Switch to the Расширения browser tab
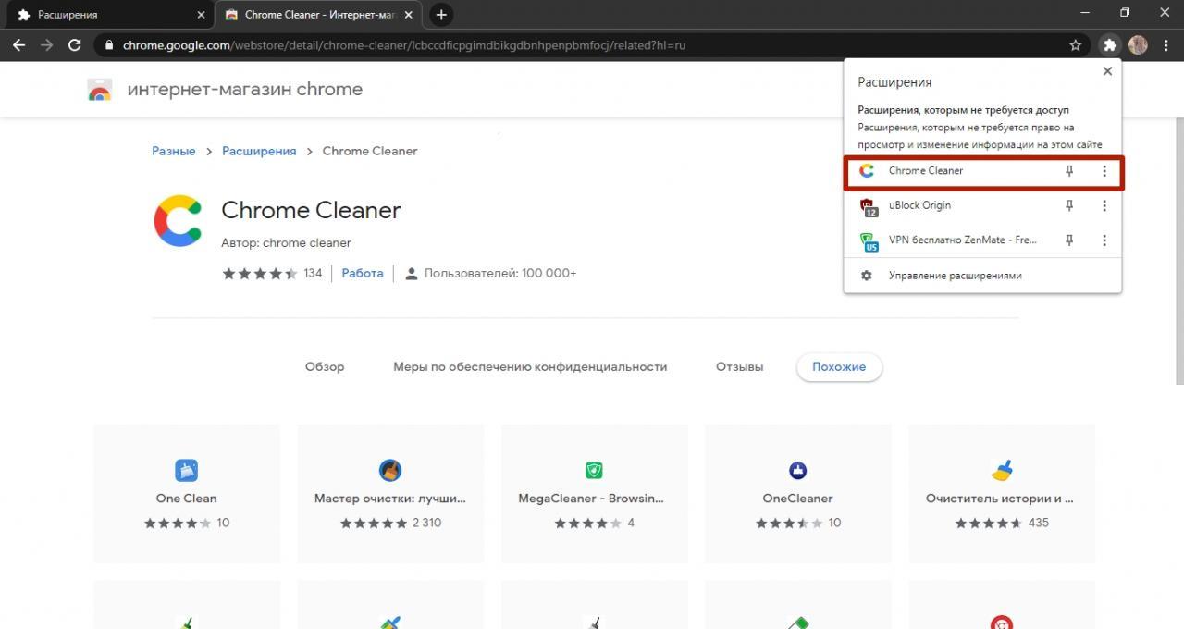 click(107, 15)
